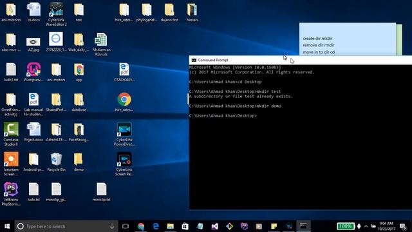Viewport: 412px width, 232px height.
Task: Open Microsoft Store from the taskbar
Action: pyautogui.click(x=185, y=226)
